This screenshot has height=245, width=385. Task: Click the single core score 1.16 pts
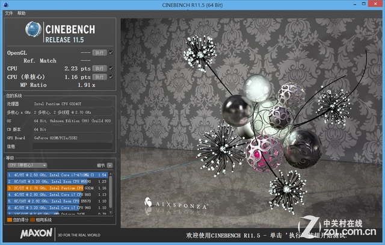coord(78,77)
